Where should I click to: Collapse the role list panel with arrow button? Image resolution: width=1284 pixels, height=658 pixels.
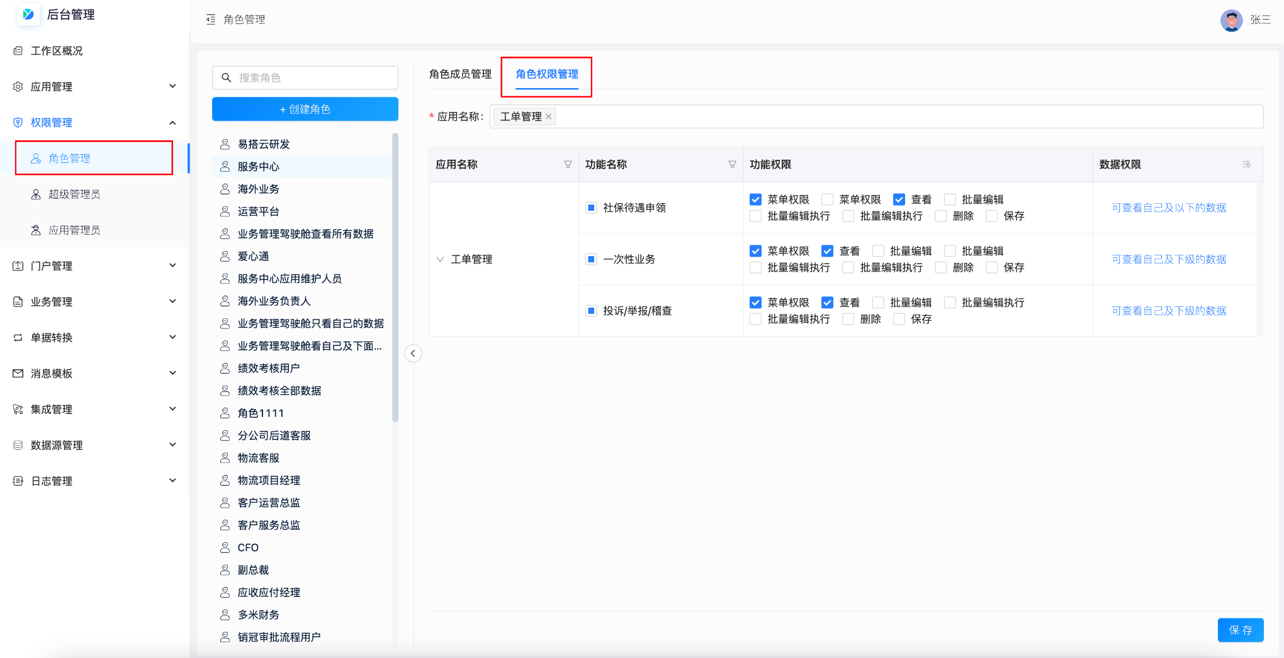click(413, 353)
